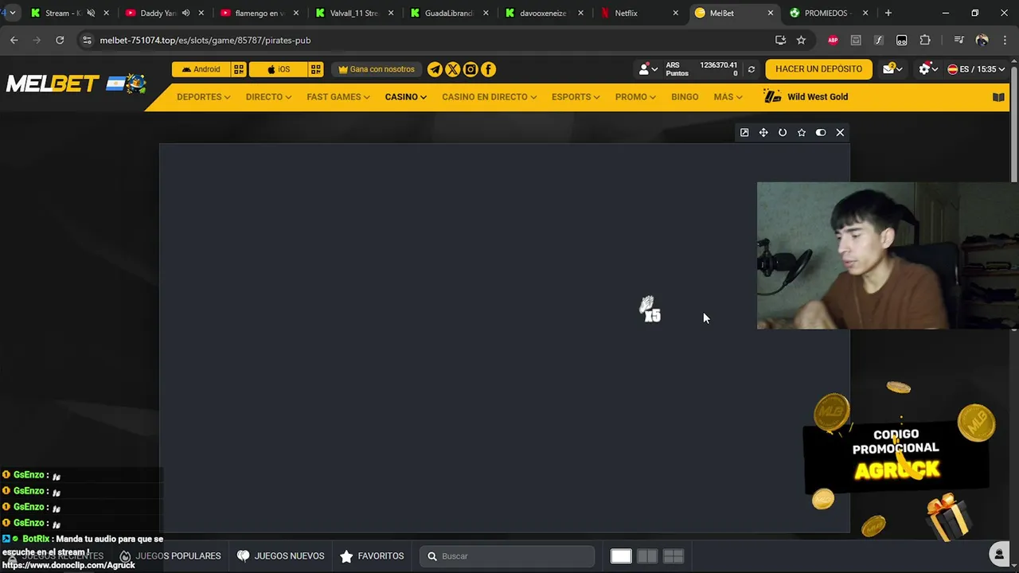This screenshot has width=1019, height=573.
Task: Close the game frame with X
Action: pos(840,133)
